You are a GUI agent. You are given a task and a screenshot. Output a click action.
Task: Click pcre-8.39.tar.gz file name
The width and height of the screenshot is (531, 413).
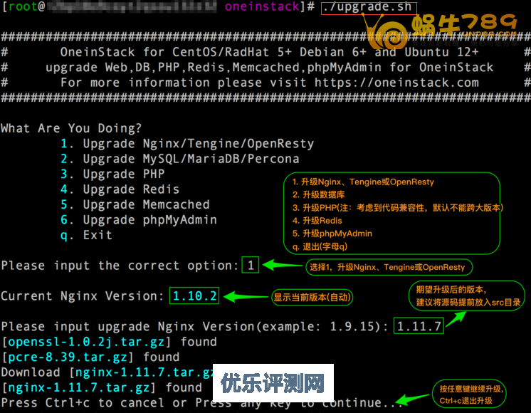coord(68,357)
